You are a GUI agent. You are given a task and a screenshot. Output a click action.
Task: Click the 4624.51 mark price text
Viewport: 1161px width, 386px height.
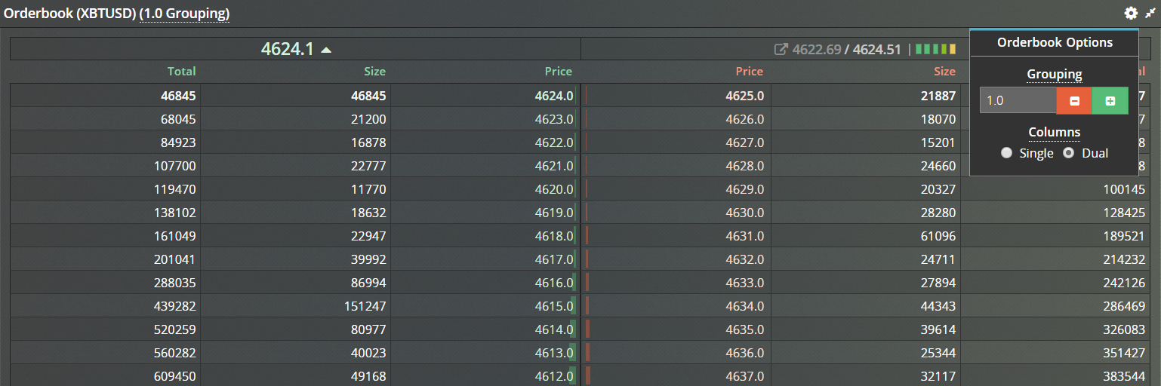point(876,50)
